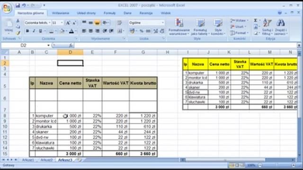The image size is (303, 170).
Task: Toggle bold formatting
Action: 27,31
